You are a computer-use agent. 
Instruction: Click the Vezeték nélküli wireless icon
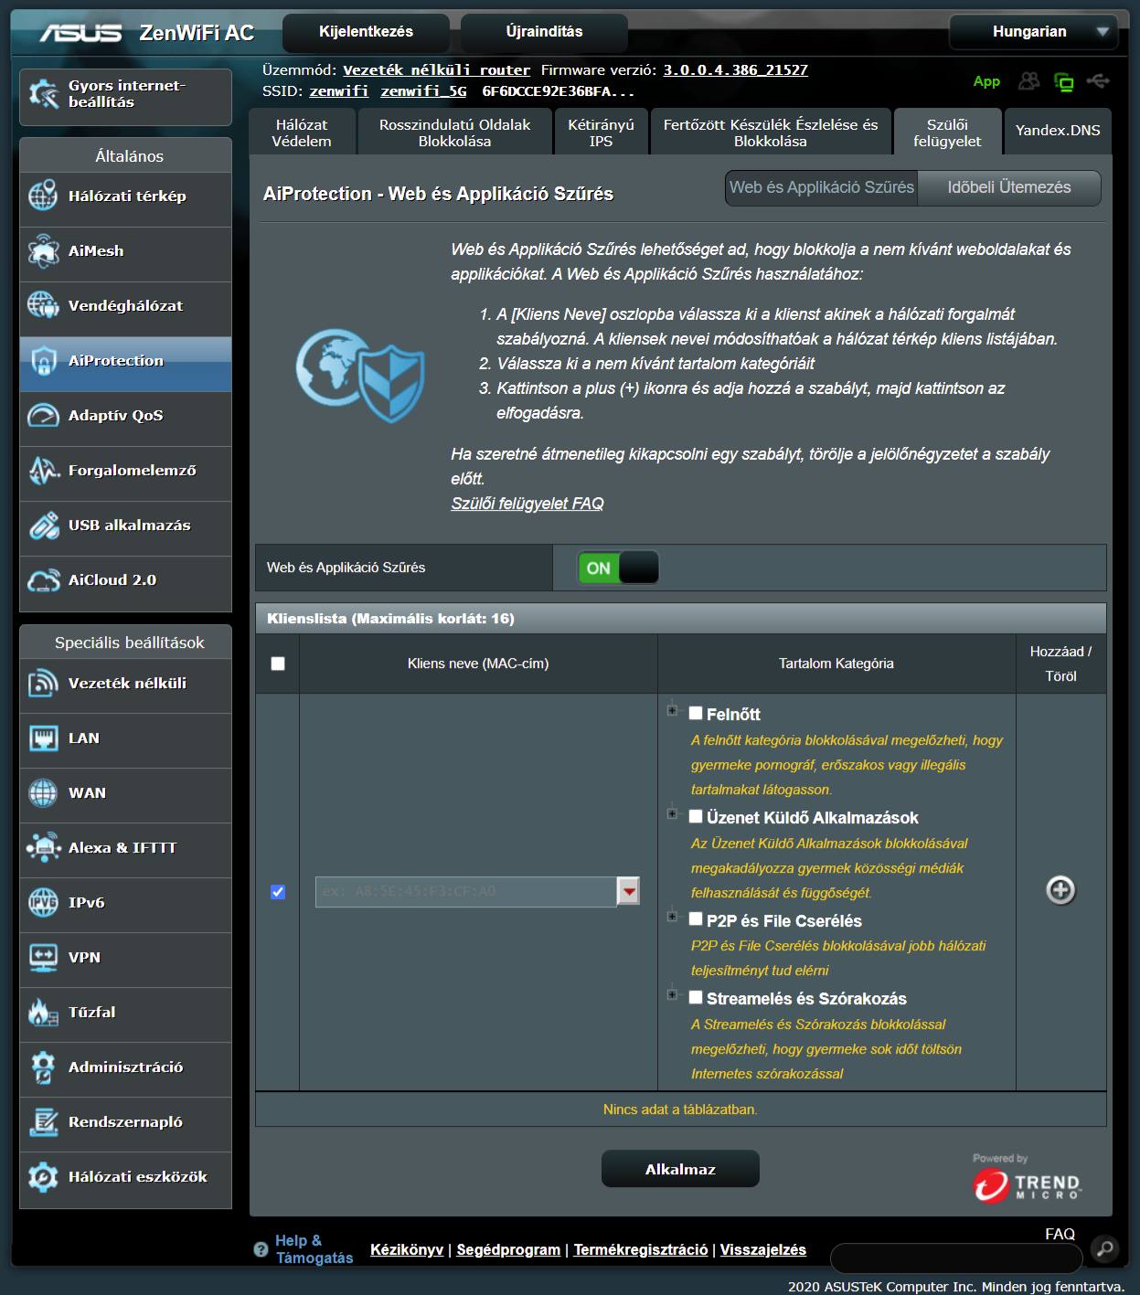[x=43, y=684]
